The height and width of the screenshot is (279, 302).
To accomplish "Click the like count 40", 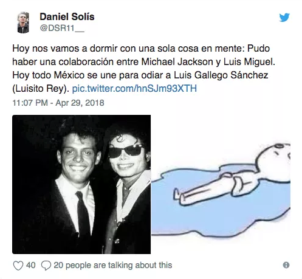I will coord(31,265).
